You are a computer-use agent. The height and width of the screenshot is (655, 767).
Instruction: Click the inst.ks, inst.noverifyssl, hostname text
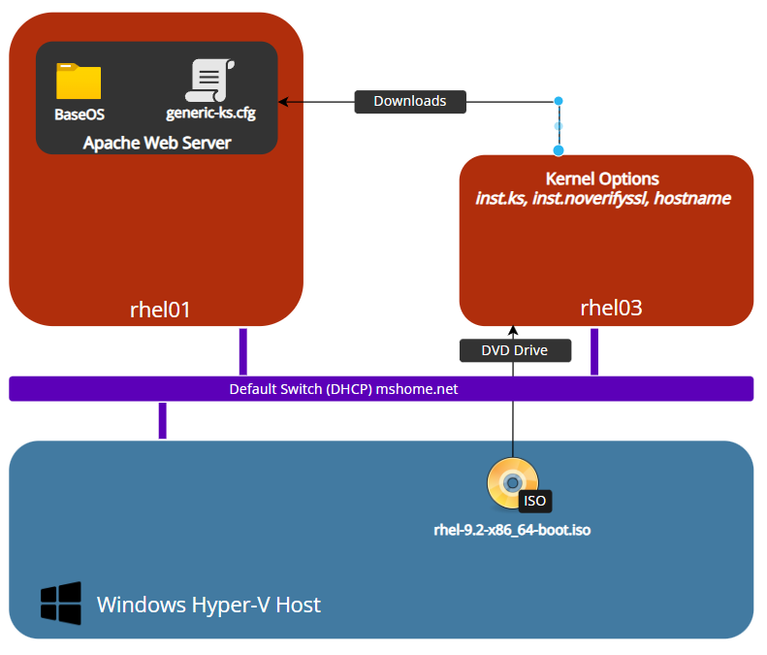point(603,198)
